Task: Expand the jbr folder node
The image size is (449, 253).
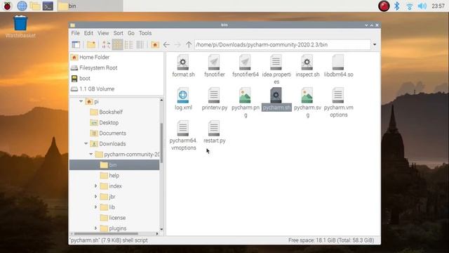Action: [x=95, y=197]
